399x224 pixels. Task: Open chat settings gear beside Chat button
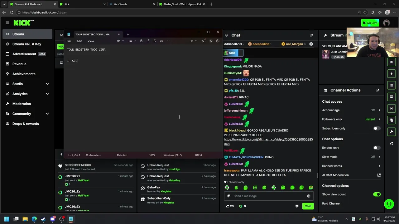pyautogui.click(x=297, y=206)
